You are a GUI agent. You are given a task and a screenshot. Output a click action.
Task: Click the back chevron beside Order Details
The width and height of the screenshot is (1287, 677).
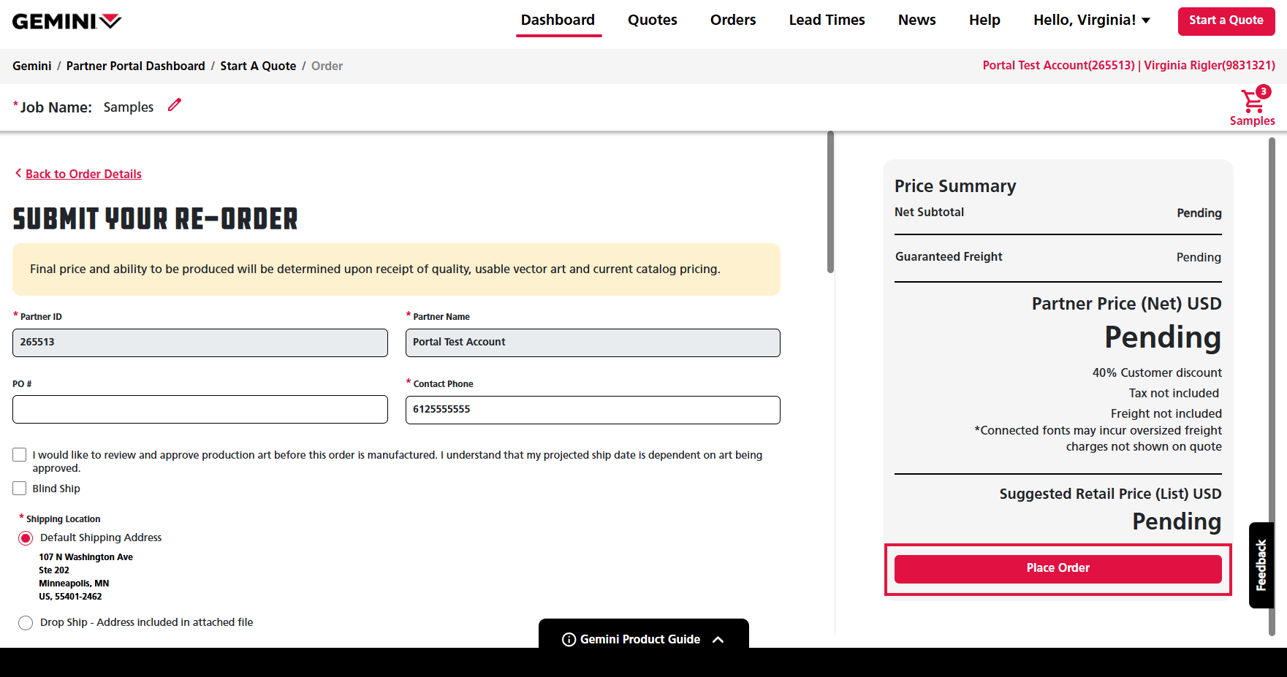[x=18, y=173]
